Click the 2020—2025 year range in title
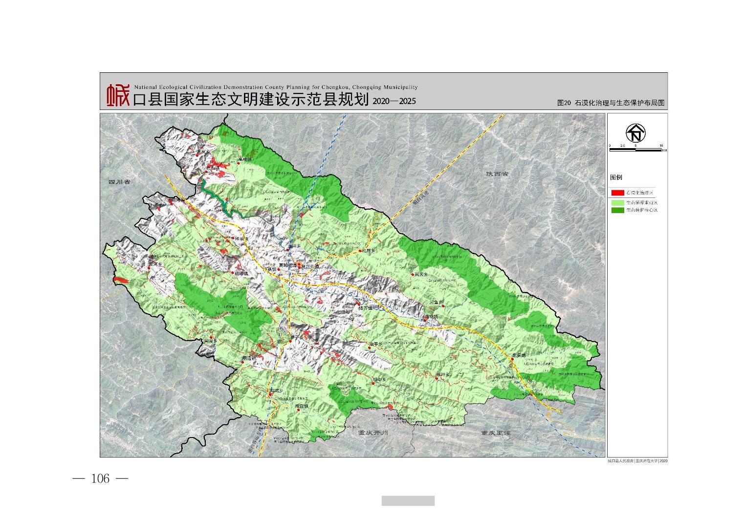 tap(393, 101)
